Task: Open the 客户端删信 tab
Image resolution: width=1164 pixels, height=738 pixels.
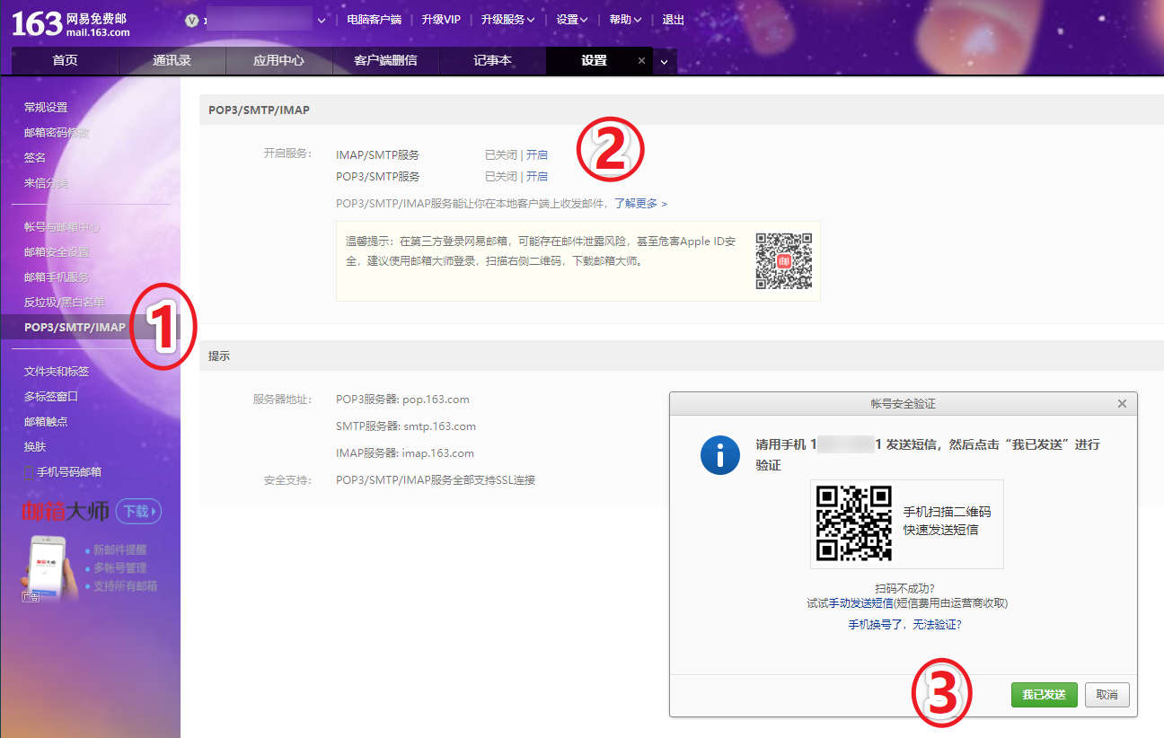Action: click(385, 61)
